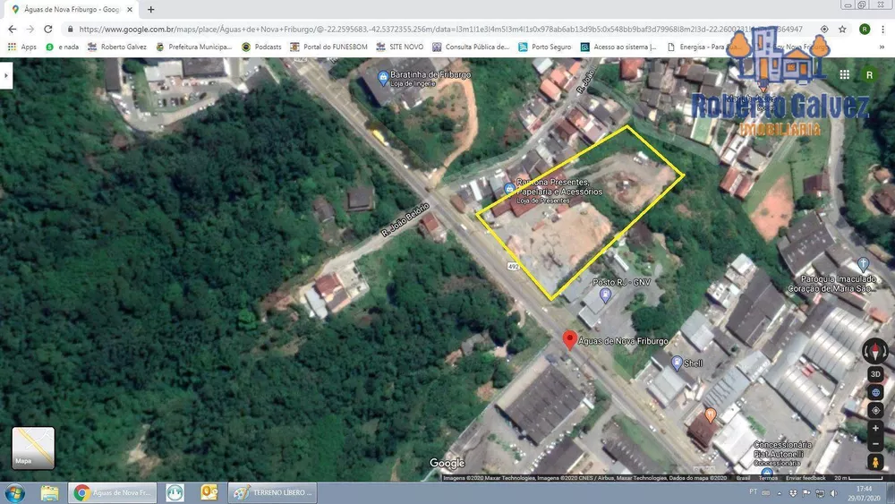The width and height of the screenshot is (895, 504).
Task: Show my location on map
Action: 875,410
